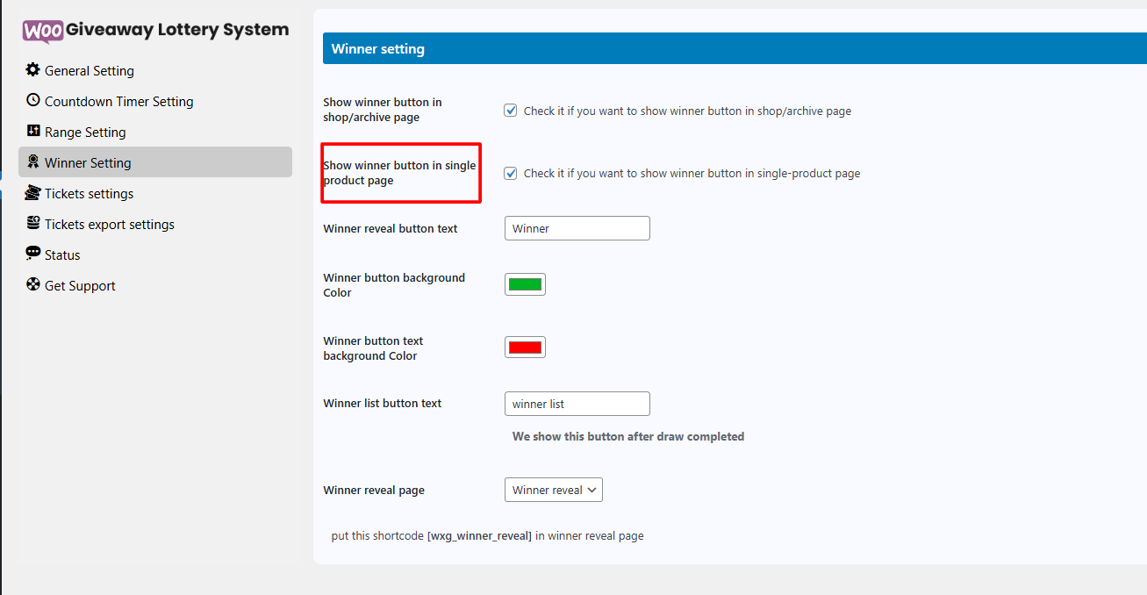Click the Winner reveal button text field
Screen dimensions: 1147x595
click(x=577, y=228)
